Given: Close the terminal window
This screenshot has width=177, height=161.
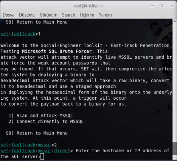Looking at the screenshot, I should point(171,6).
